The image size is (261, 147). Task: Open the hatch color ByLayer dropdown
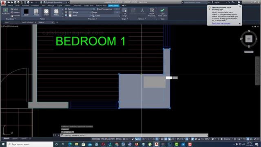click(x=80, y=12)
